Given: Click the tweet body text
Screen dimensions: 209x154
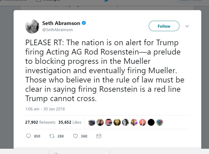Looking at the screenshot, I should (x=104, y=70).
